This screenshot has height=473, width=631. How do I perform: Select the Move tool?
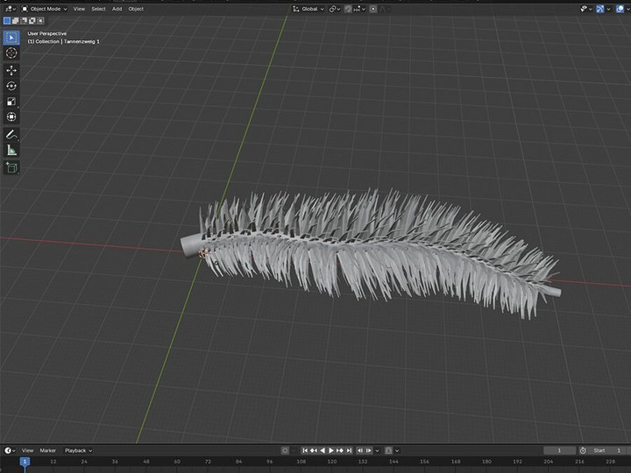click(11, 70)
